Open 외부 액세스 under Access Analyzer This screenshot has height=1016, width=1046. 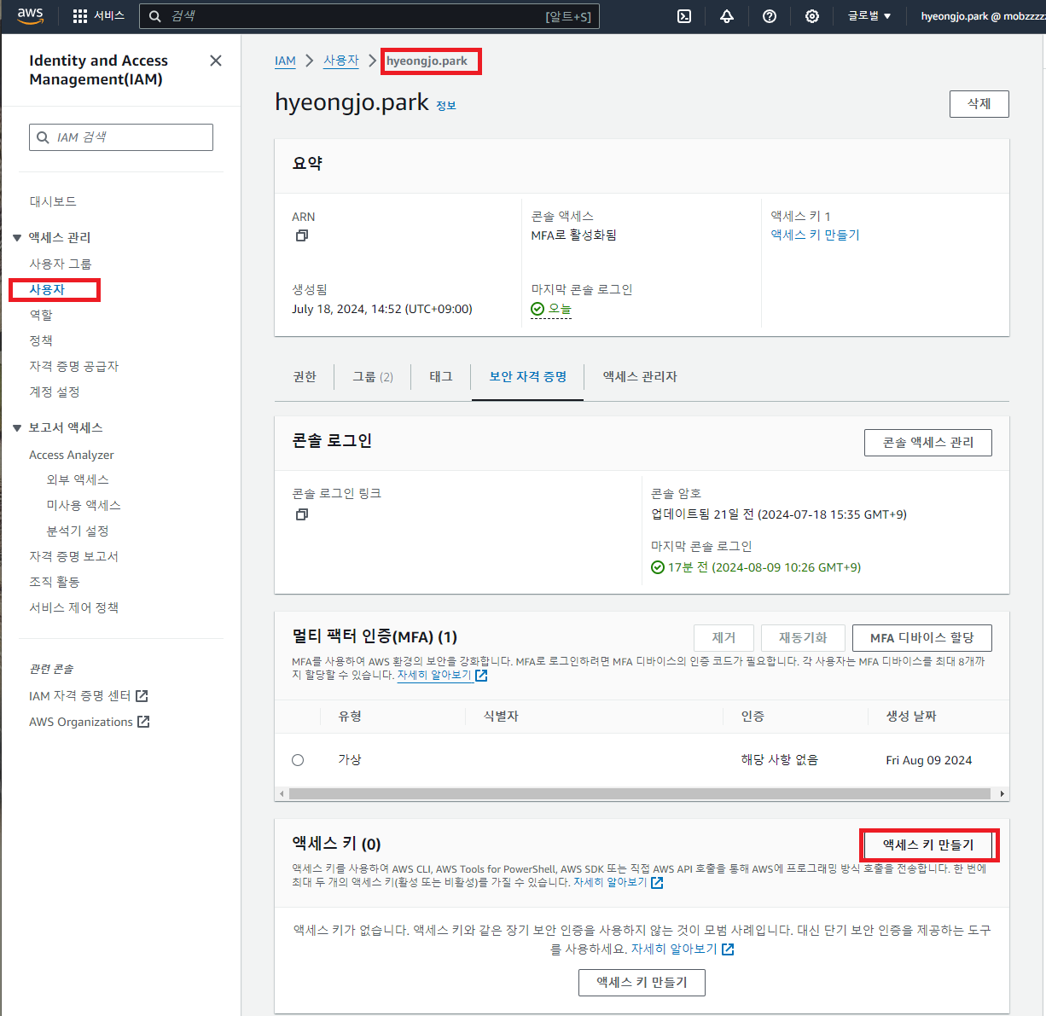point(78,479)
